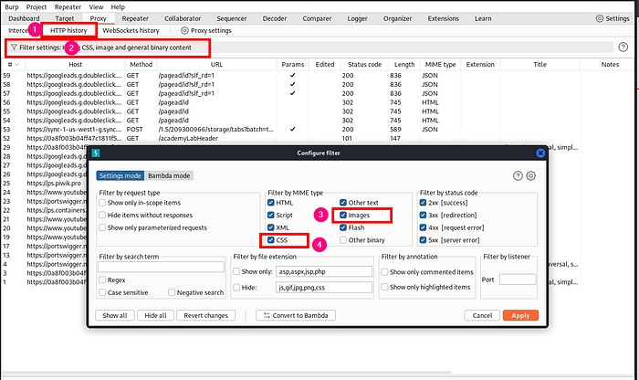Click the help icon in Configure filter dialog
This screenshot has height=380, width=639.
point(518,175)
